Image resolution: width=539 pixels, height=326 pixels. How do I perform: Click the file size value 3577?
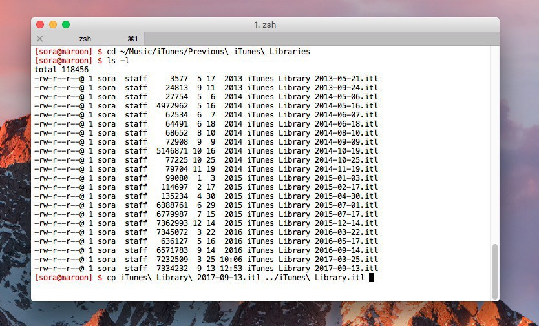(x=179, y=79)
